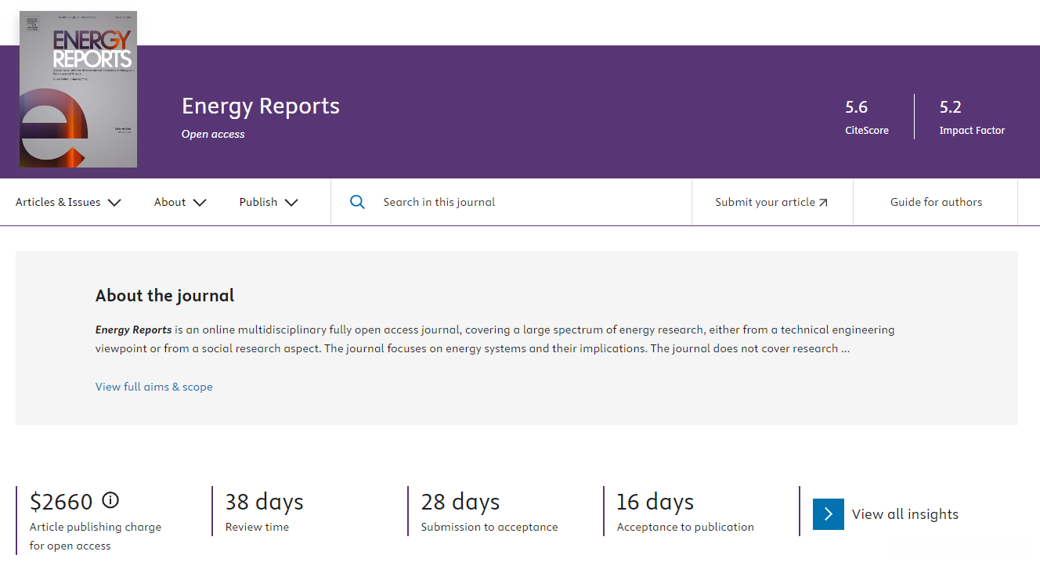
Task: Expand the Articles & Issues menu
Action: click(x=68, y=202)
